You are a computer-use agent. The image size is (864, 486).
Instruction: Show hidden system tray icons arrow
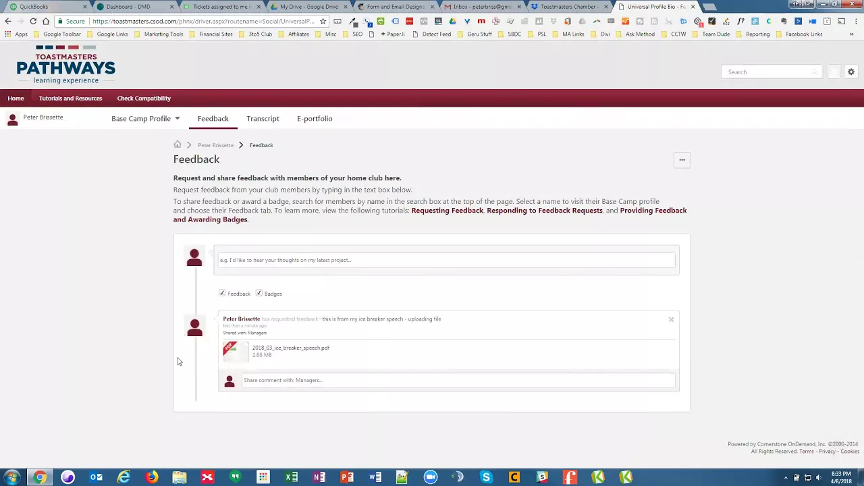(x=786, y=478)
